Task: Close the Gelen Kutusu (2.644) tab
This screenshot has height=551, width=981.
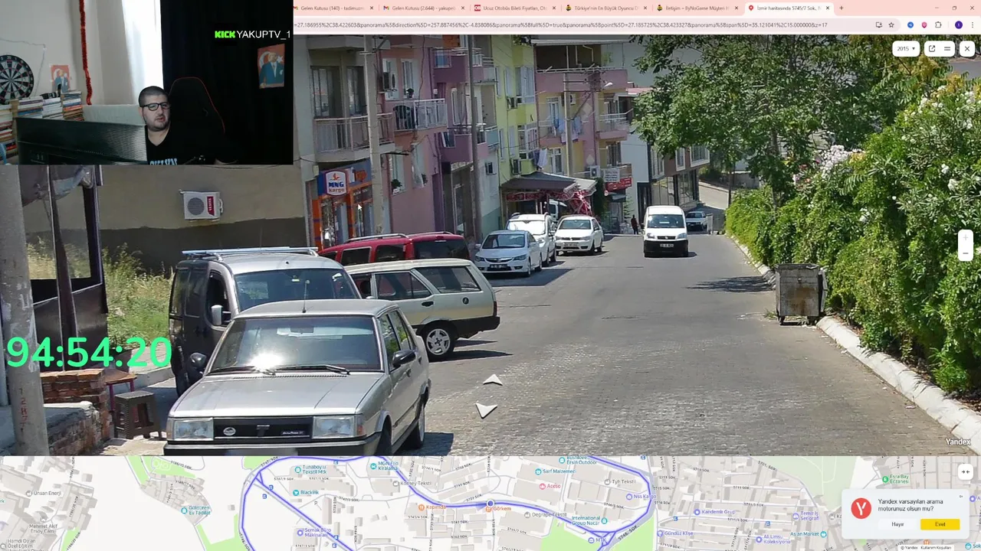Action: coord(463,8)
